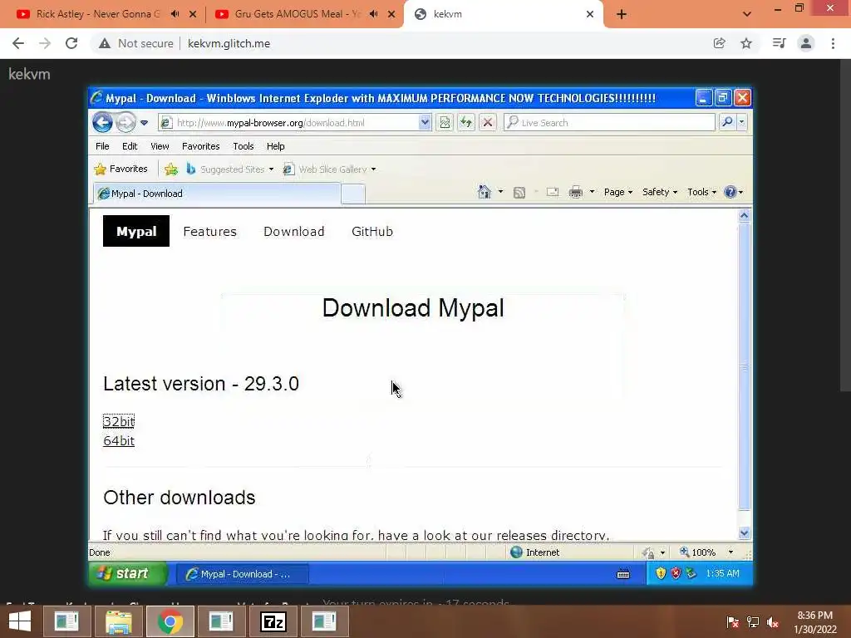Open the IE Favorites menu
Screen dimensions: 851x638
pyautogui.click(x=201, y=146)
